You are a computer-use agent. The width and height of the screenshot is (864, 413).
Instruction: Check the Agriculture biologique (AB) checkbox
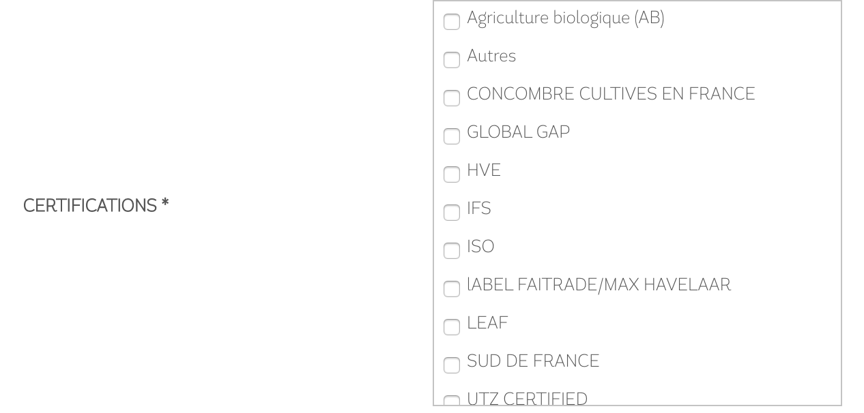tap(452, 22)
